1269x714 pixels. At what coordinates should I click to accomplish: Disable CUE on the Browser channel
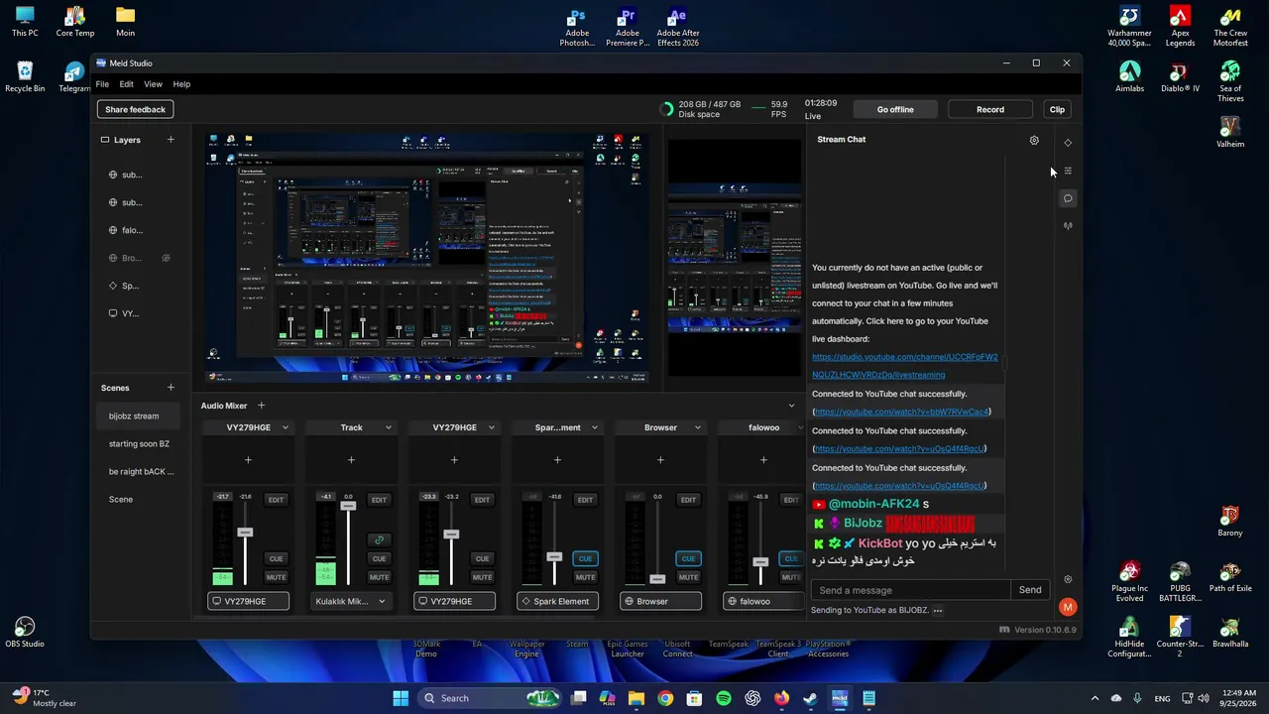688,558
